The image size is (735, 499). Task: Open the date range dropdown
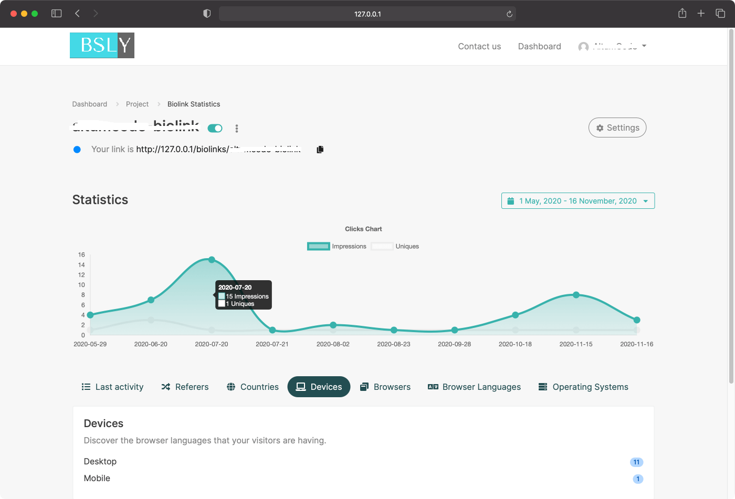578,201
